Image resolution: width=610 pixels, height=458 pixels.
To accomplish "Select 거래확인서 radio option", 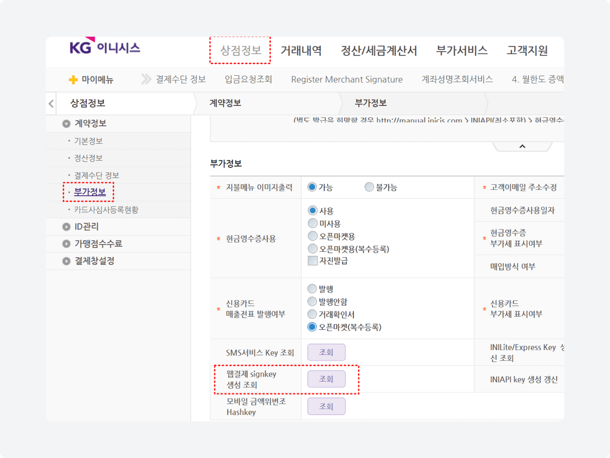I will [x=312, y=314].
